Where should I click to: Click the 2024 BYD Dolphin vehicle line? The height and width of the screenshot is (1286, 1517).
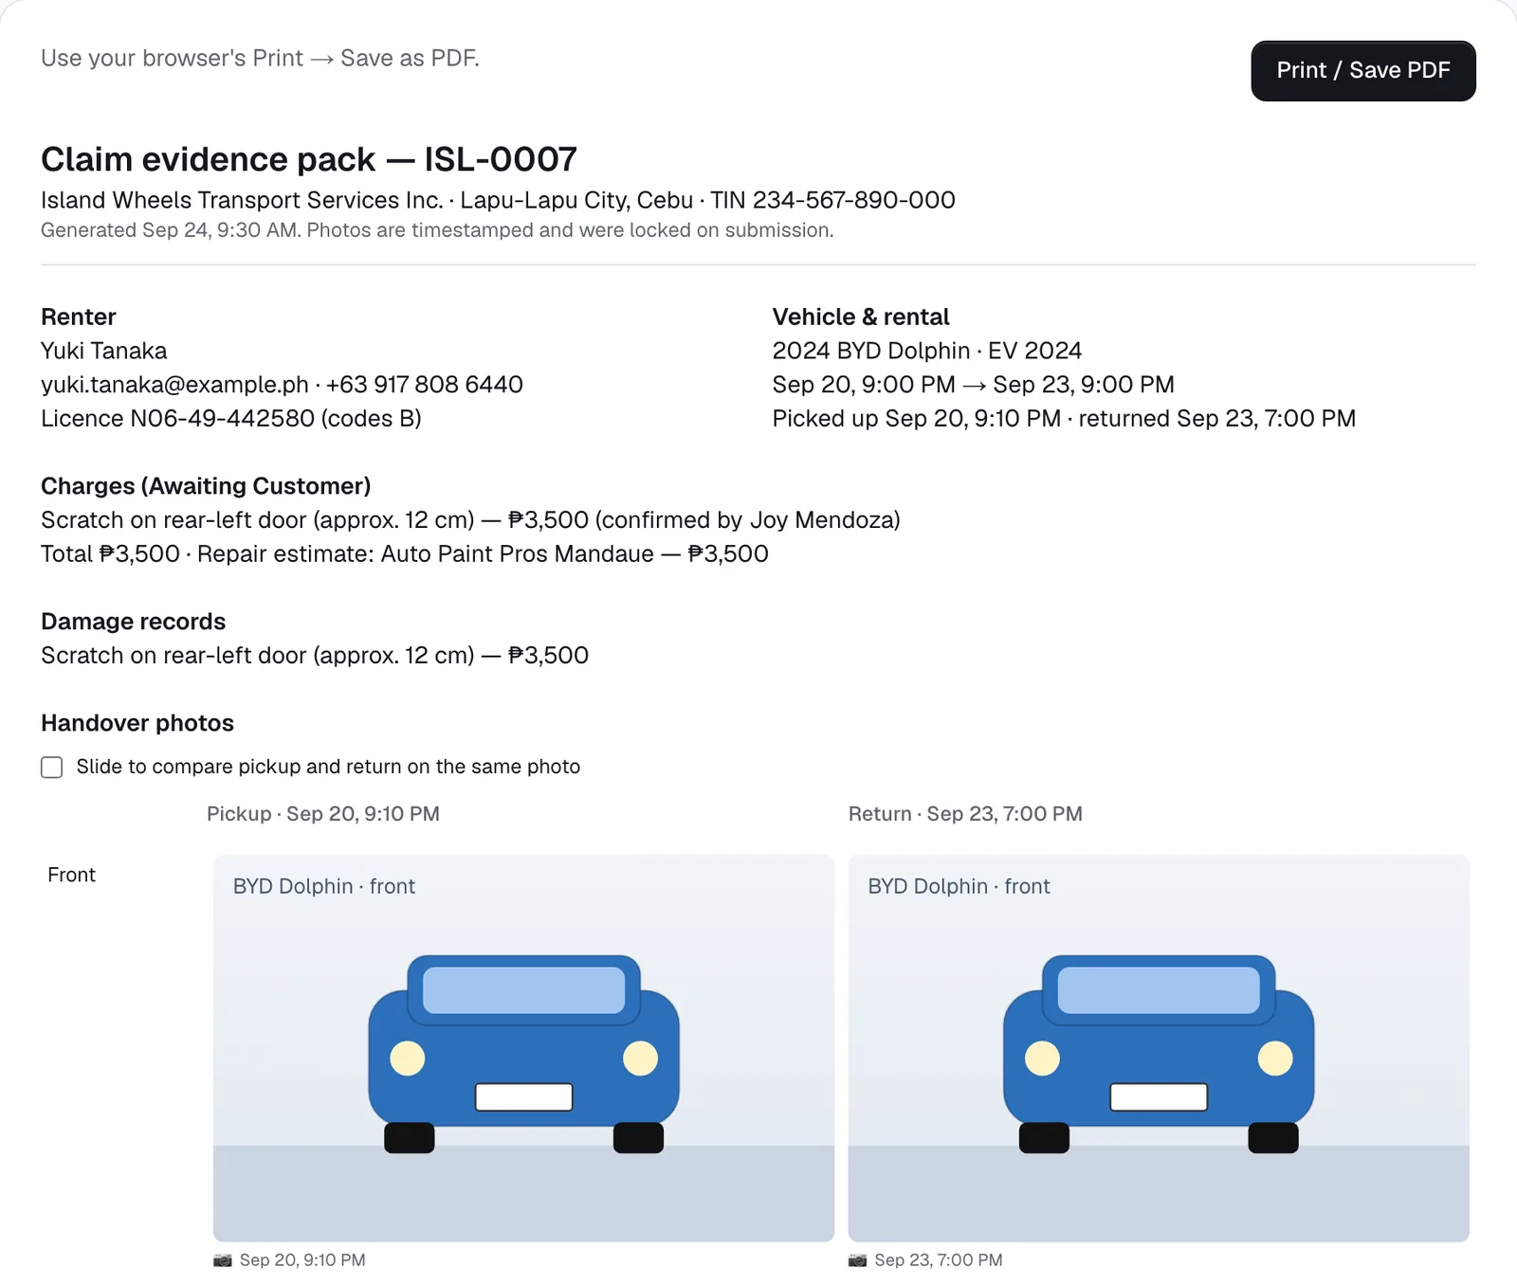pos(927,351)
